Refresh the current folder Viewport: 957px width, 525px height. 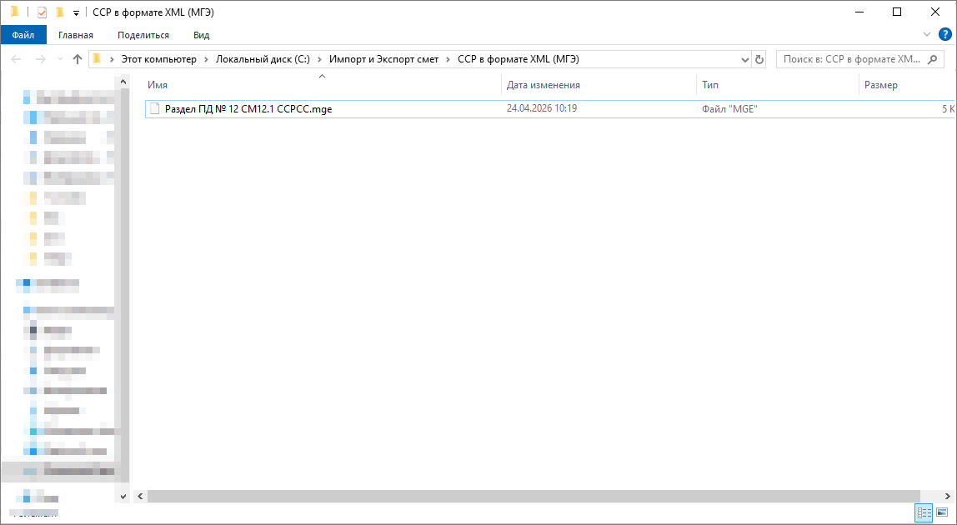(x=759, y=60)
